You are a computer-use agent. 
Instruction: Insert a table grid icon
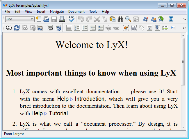click(134, 28)
